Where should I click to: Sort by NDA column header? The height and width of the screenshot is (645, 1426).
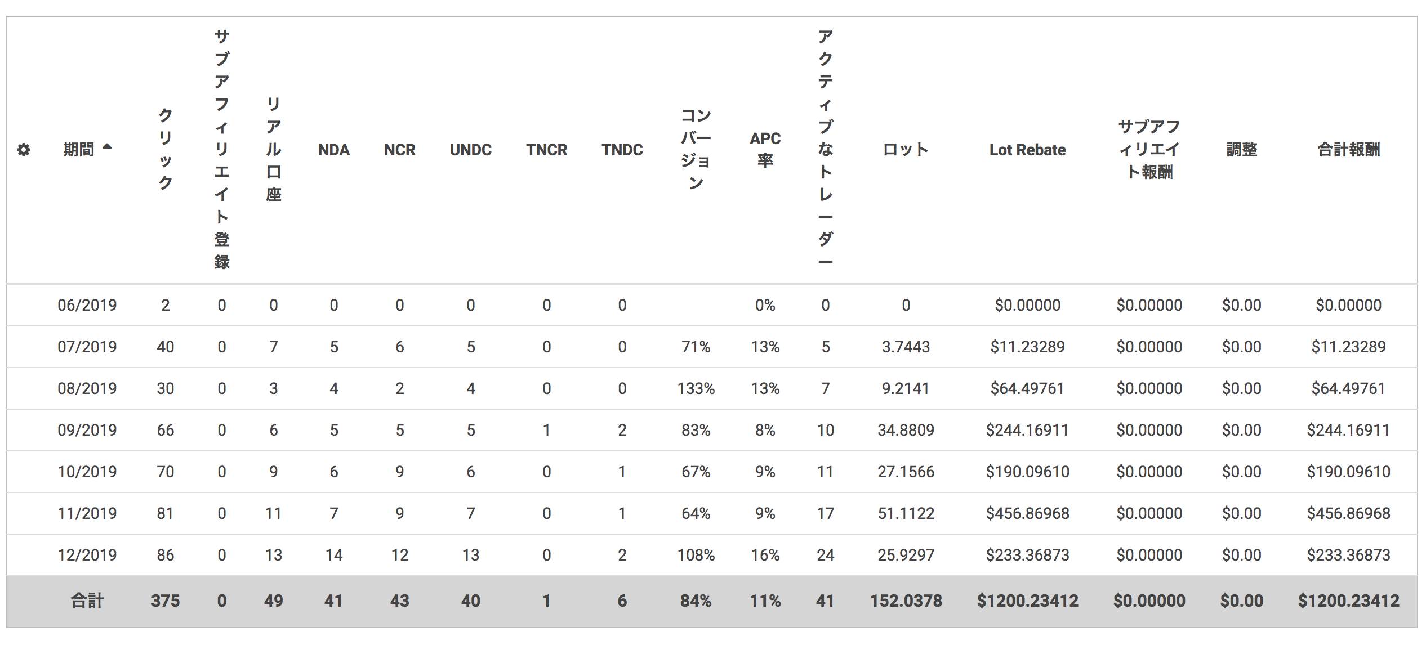333,150
